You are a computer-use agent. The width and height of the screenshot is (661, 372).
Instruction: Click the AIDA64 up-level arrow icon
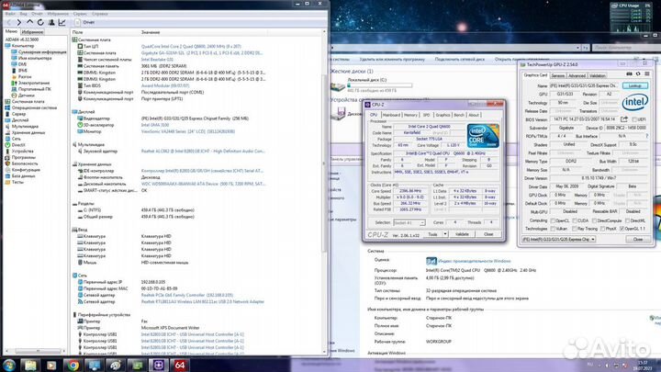tap(30, 22)
